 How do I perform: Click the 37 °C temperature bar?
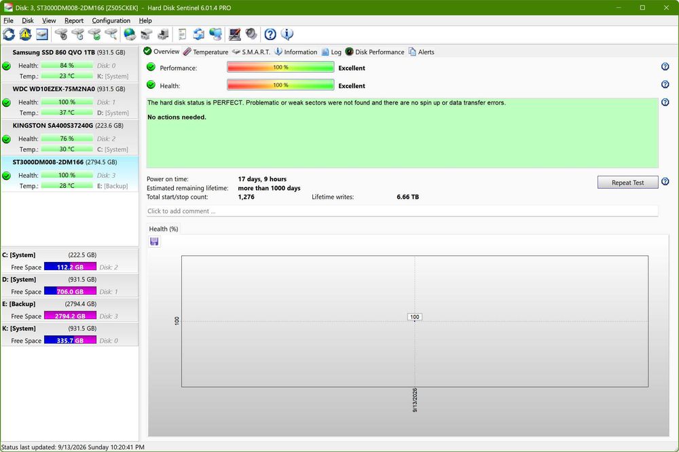tap(67, 113)
